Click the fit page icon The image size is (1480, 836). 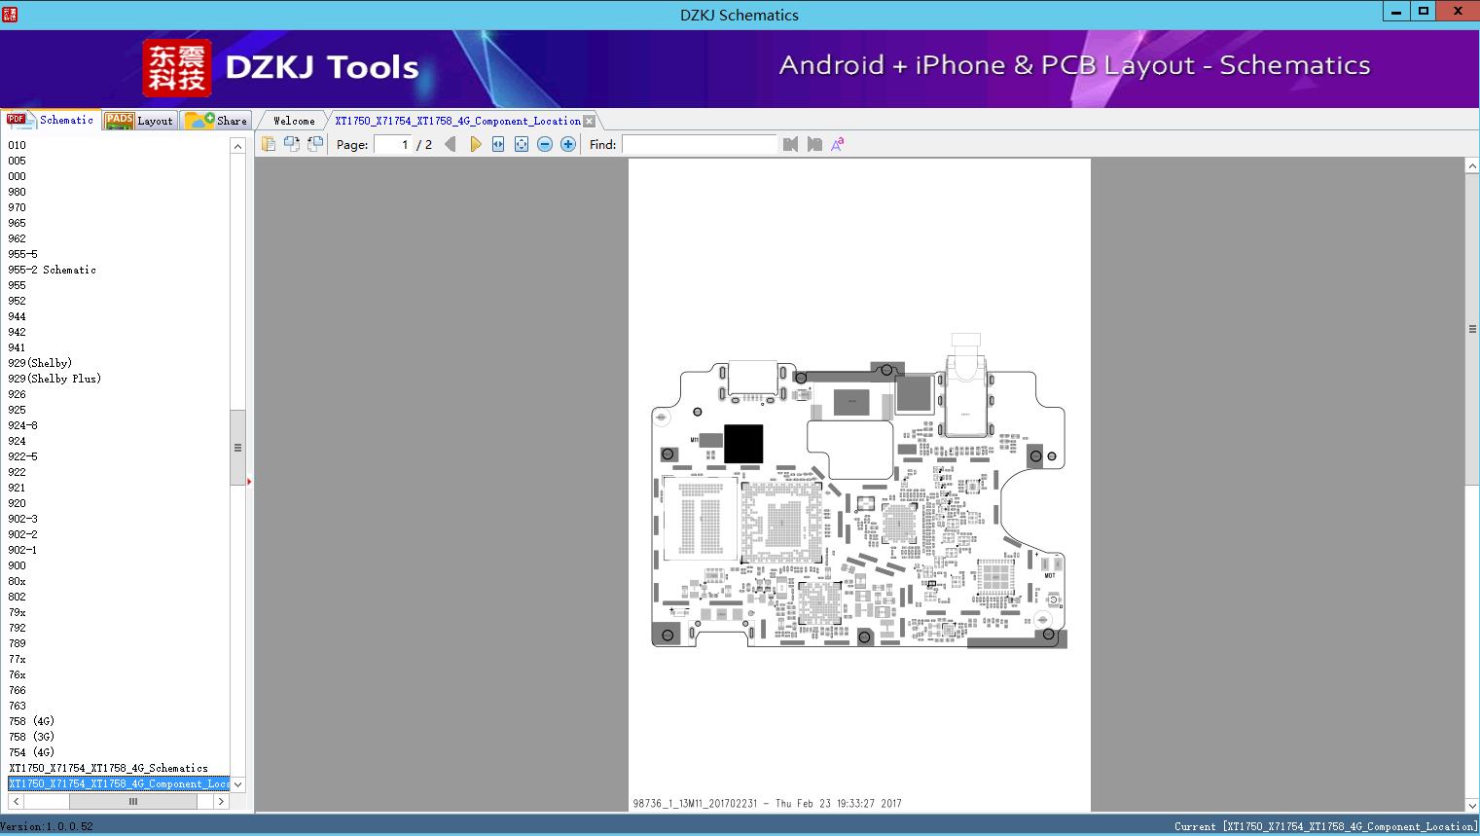[522, 144]
